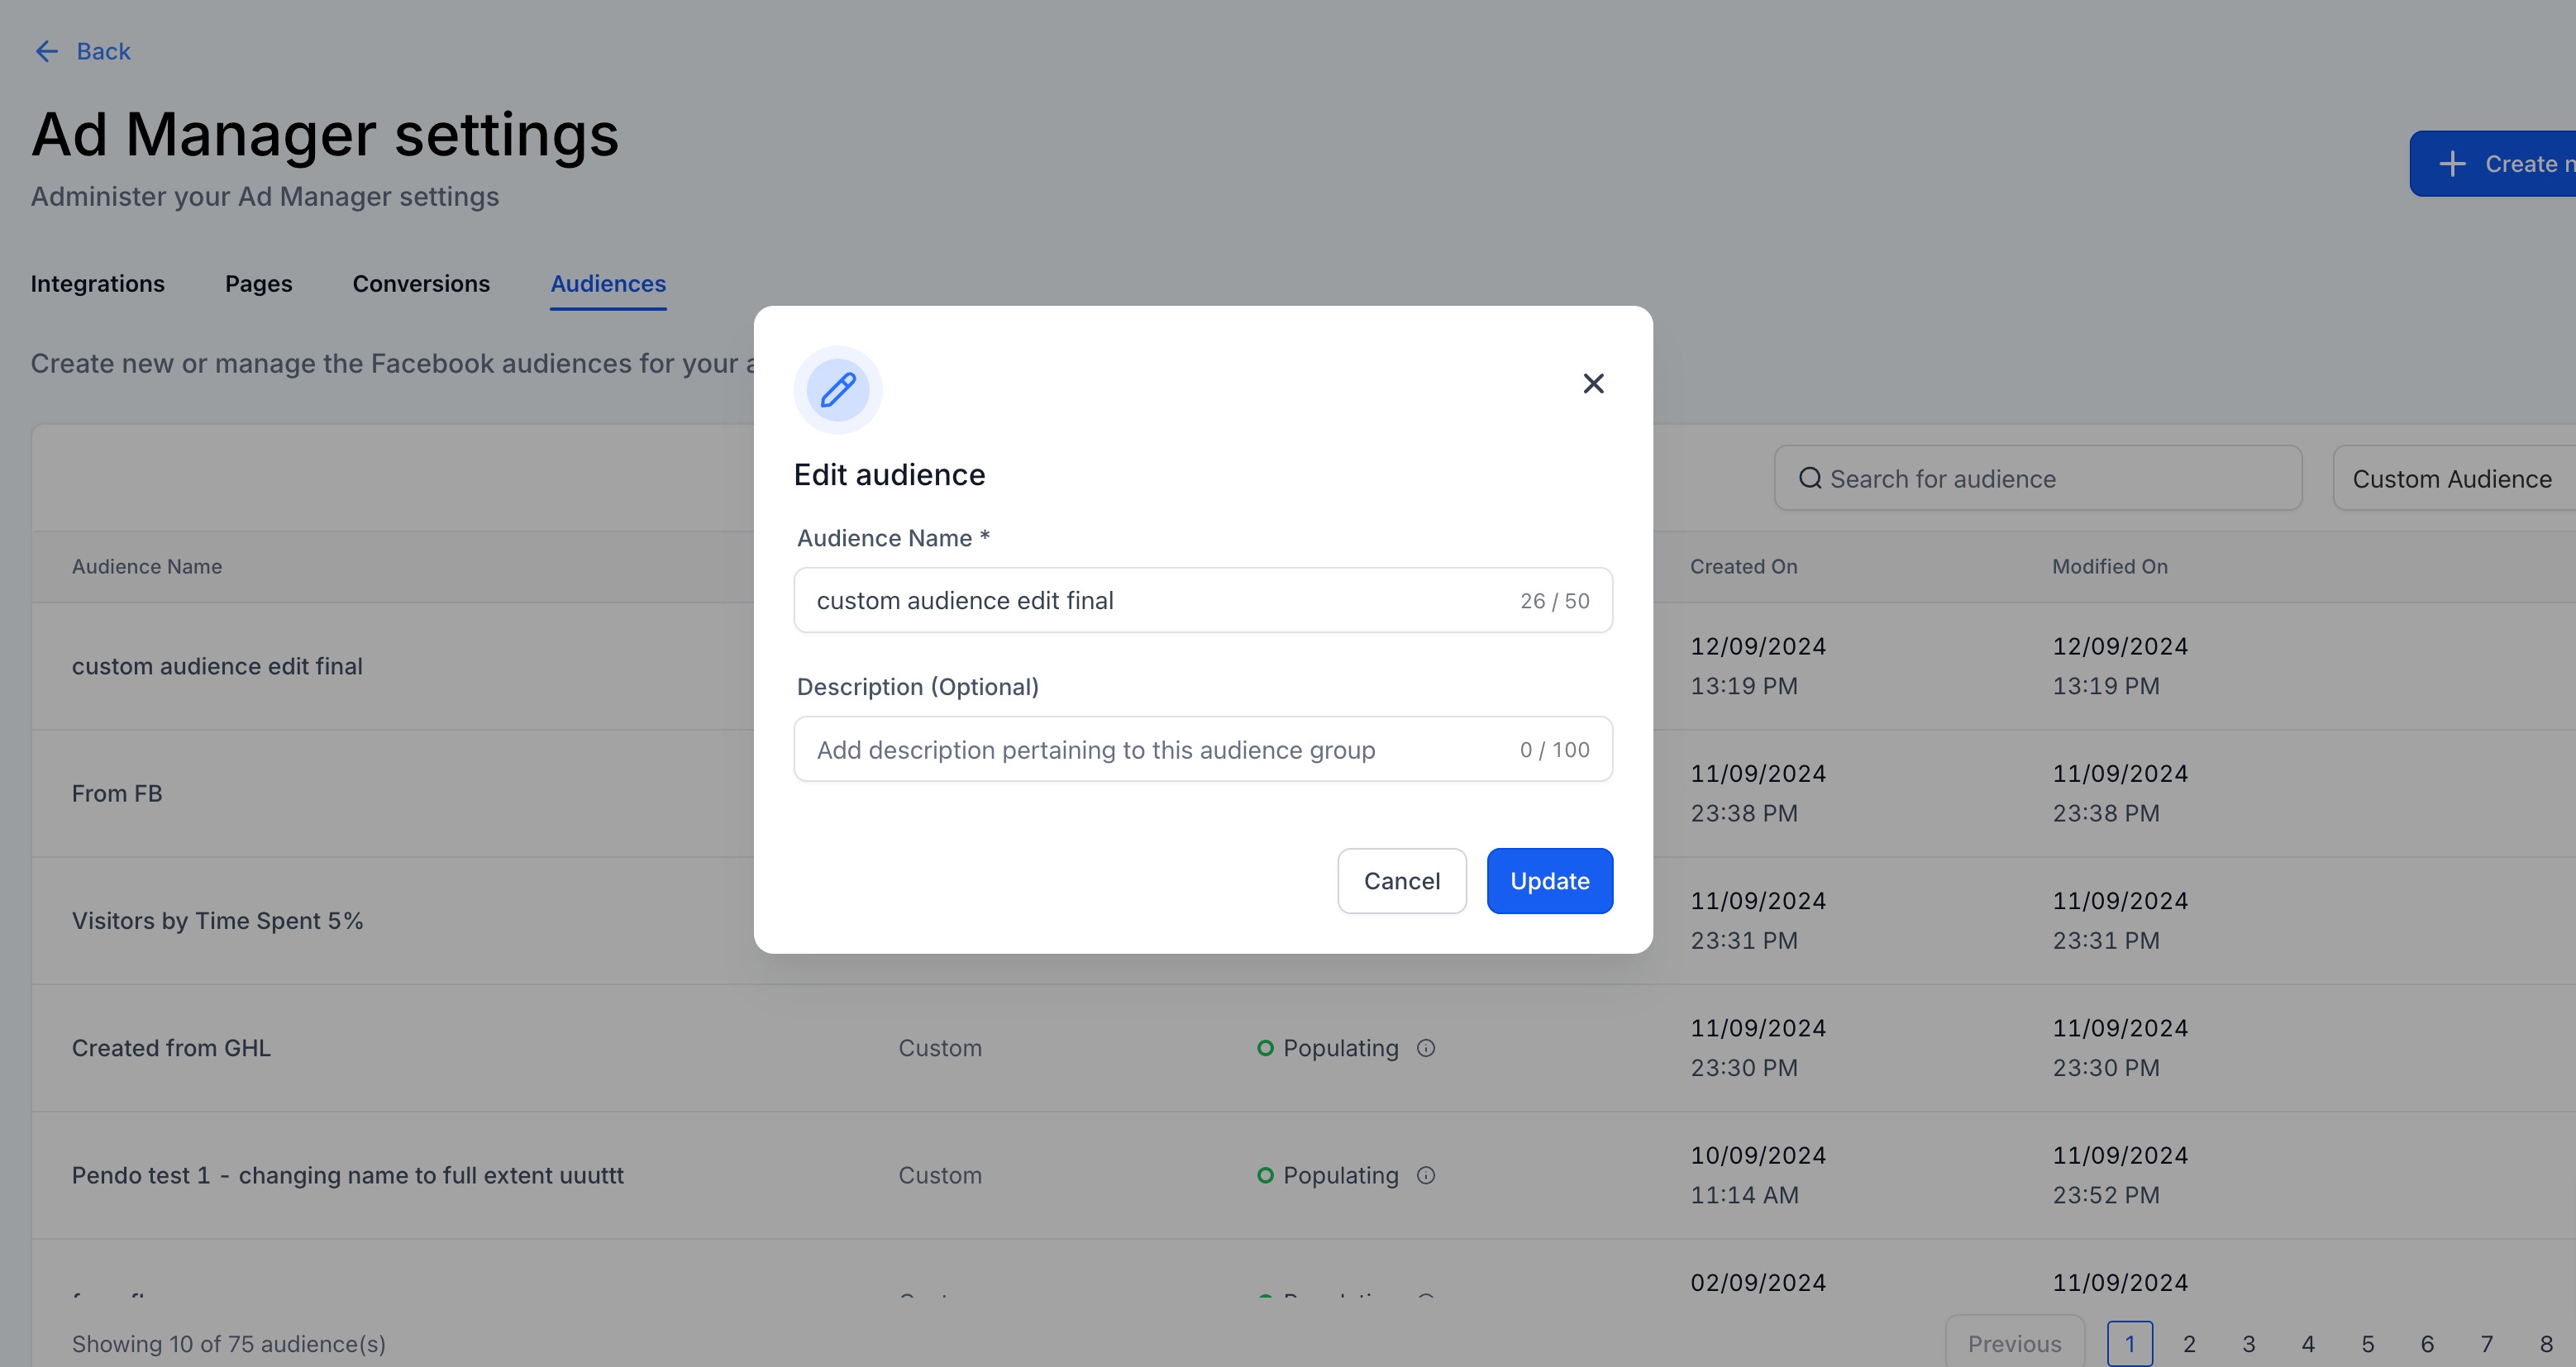Click green Populating status dot for Created from GHL
This screenshot has width=2576, height=1367.
click(1265, 1048)
